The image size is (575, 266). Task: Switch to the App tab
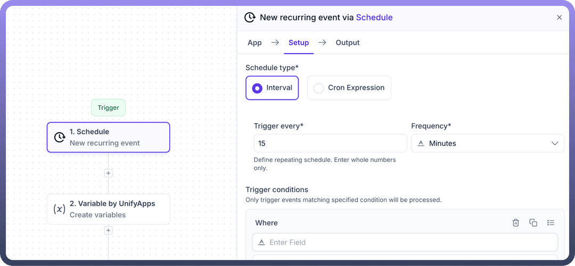(x=254, y=42)
